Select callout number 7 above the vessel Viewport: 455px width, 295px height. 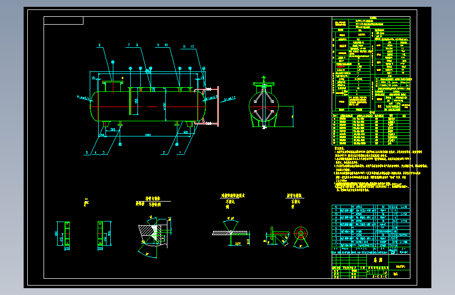tap(129, 45)
